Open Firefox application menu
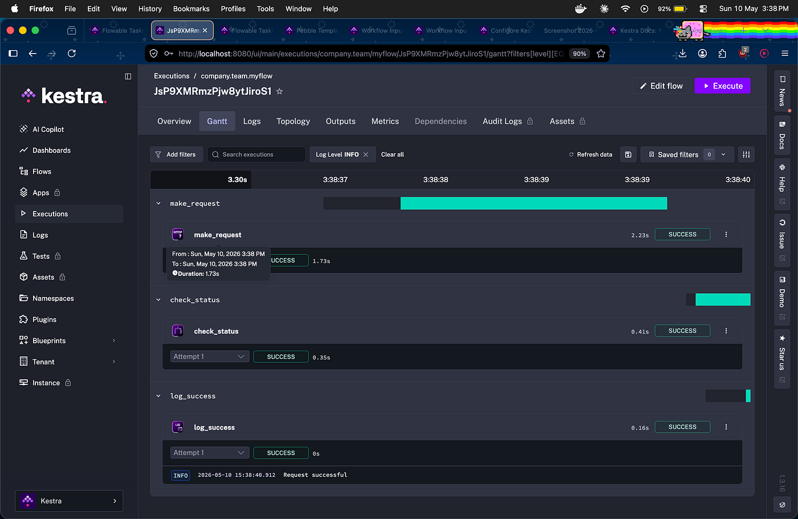The image size is (798, 519). point(785,54)
